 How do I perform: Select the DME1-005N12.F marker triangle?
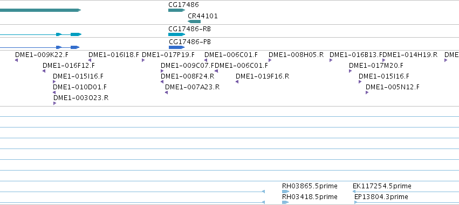click(367, 93)
